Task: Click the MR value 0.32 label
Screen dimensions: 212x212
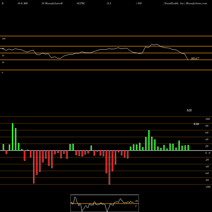Action: click(x=196, y=124)
